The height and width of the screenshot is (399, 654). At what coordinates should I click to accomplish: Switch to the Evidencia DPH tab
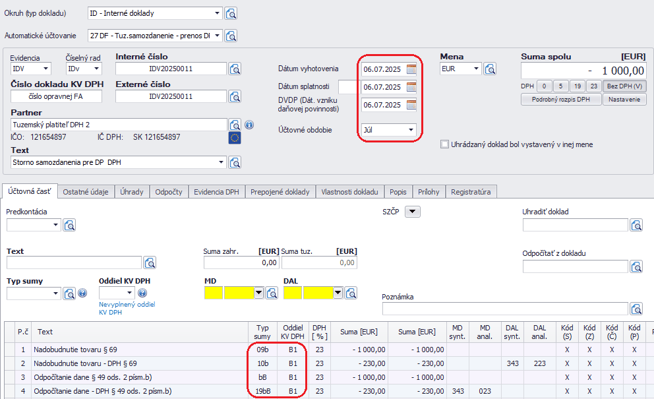point(216,192)
